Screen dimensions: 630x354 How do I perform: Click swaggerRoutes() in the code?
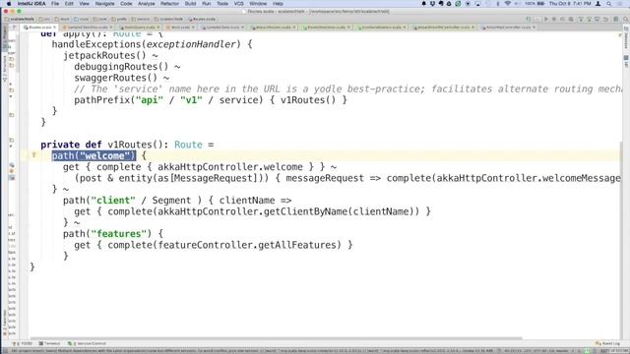[x=116, y=78]
